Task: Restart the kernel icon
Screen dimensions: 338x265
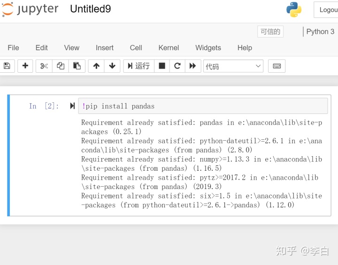Action: point(177,66)
